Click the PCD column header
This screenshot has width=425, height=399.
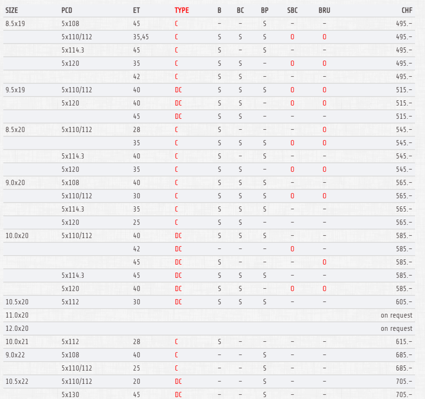pos(67,10)
